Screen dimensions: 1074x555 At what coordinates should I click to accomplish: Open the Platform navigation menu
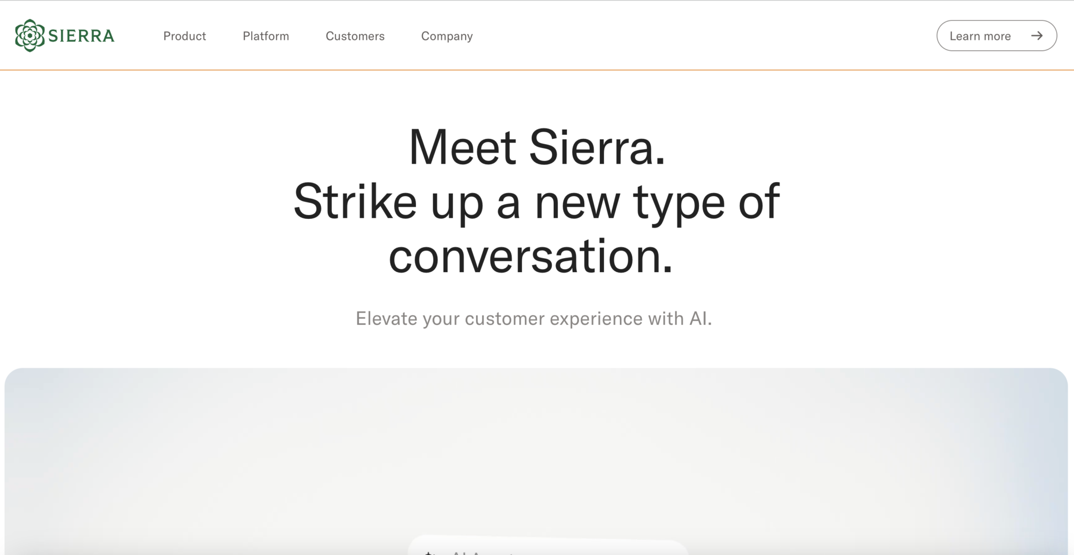266,36
